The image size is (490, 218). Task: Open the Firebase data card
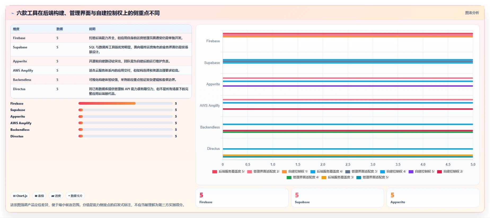(242, 198)
